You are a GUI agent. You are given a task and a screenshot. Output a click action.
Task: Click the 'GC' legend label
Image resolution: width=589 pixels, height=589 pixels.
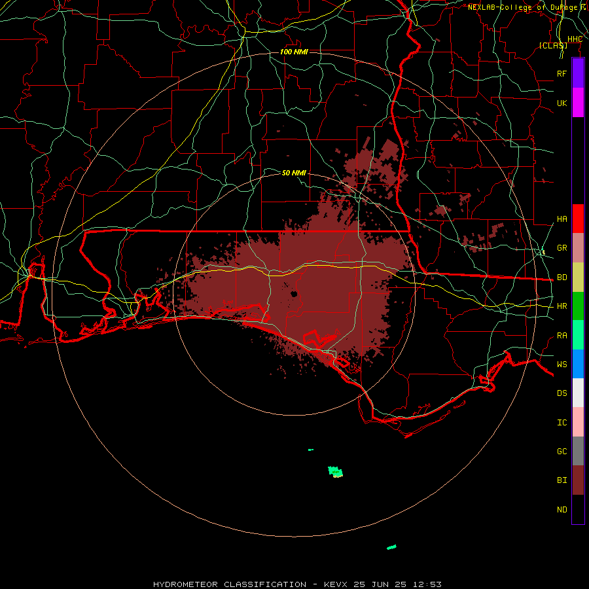pyautogui.click(x=562, y=452)
